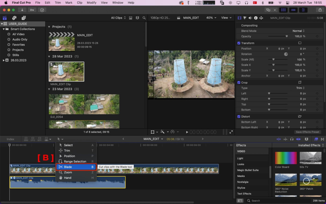Click the effects Search field
The width and height of the screenshot is (326, 204).
pos(278,201)
